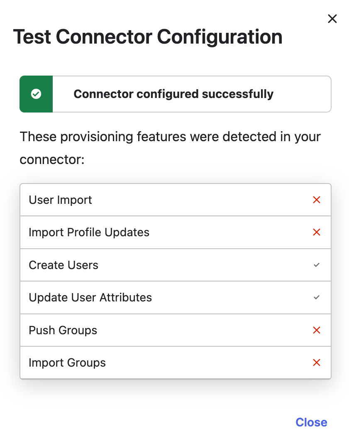Click the Connector configured successfully message
This screenshot has width=349, height=448.
click(173, 94)
